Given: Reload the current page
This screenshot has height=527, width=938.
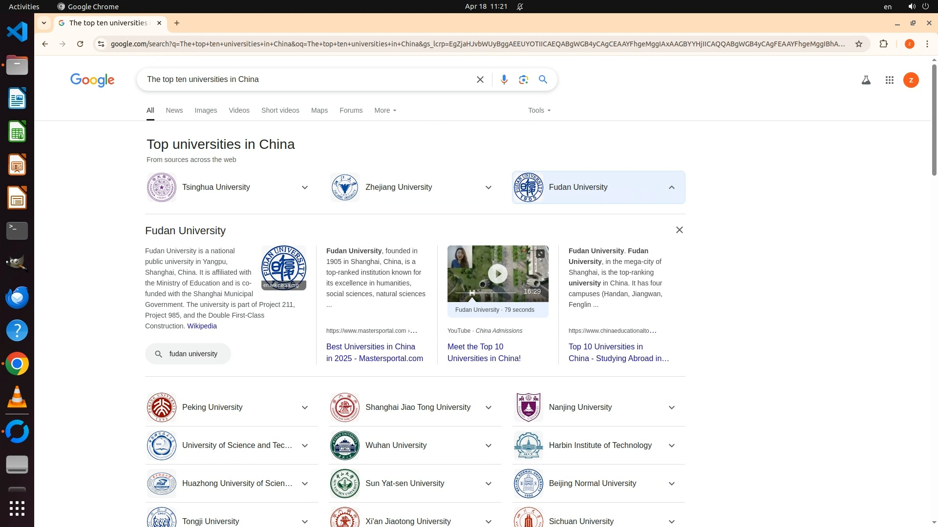Looking at the screenshot, I should pos(80,44).
